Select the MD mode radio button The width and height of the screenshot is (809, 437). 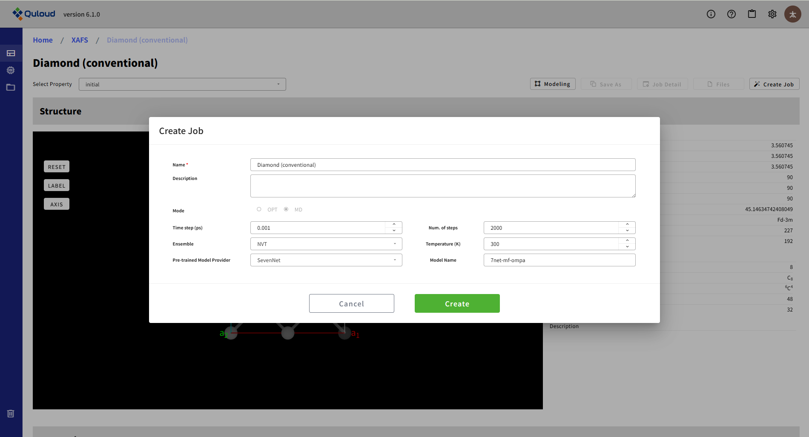pos(286,209)
